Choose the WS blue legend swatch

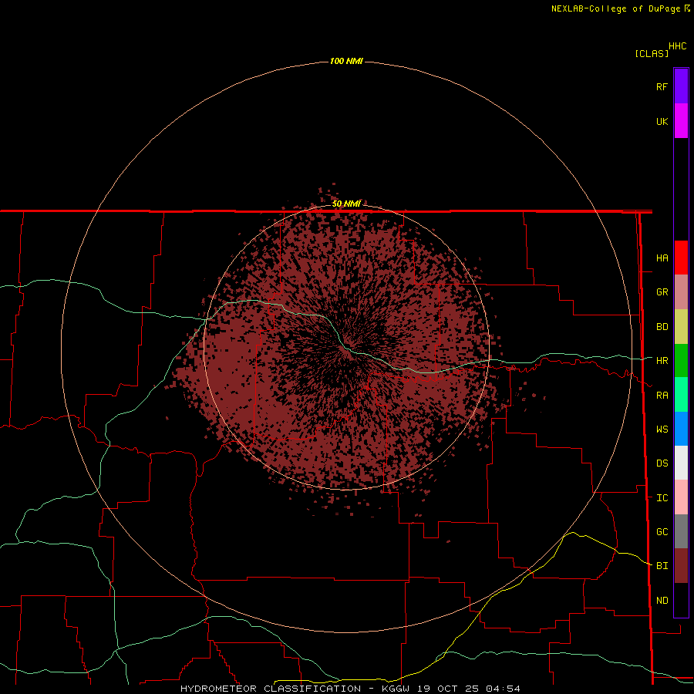click(x=681, y=429)
